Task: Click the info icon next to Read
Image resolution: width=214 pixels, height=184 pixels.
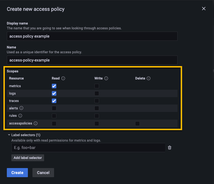Action: point(63,78)
